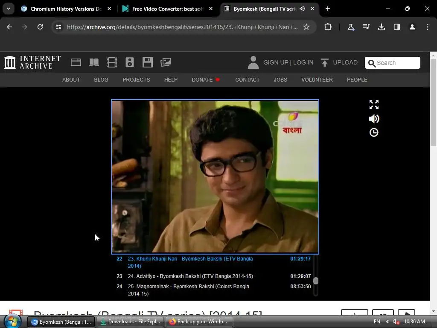Open the Wayback Machine web icon

pos(76,62)
